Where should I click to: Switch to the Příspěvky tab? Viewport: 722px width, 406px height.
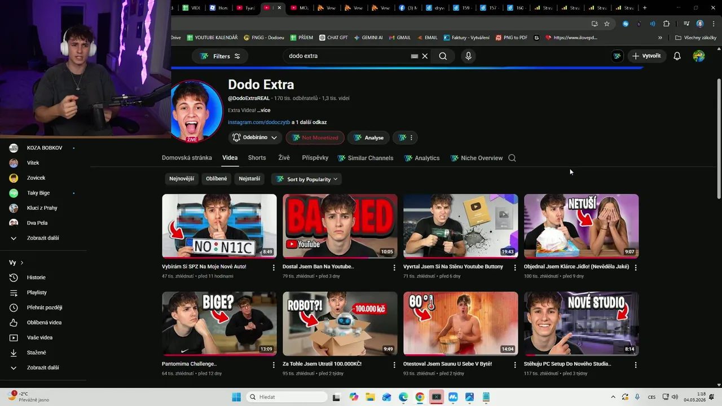[315, 158]
